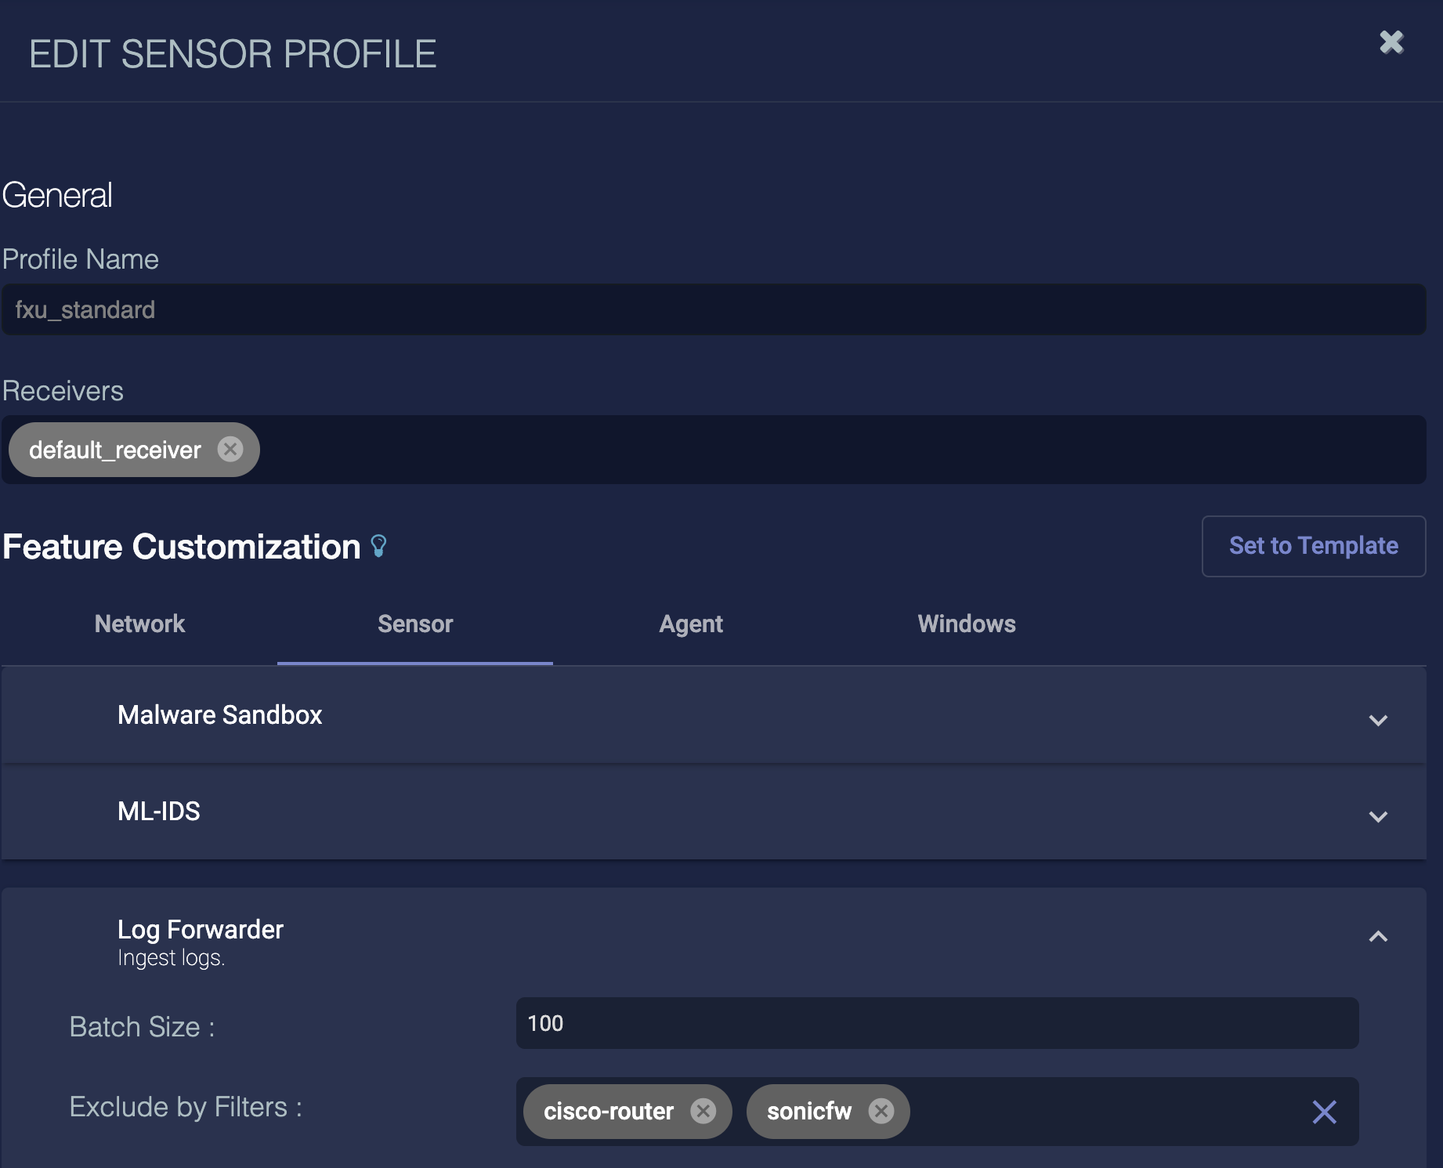Open the Agent tab
This screenshot has height=1168, width=1443.
click(x=691, y=624)
